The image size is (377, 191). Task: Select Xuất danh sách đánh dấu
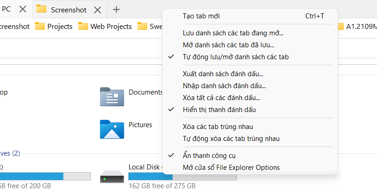[223, 74]
